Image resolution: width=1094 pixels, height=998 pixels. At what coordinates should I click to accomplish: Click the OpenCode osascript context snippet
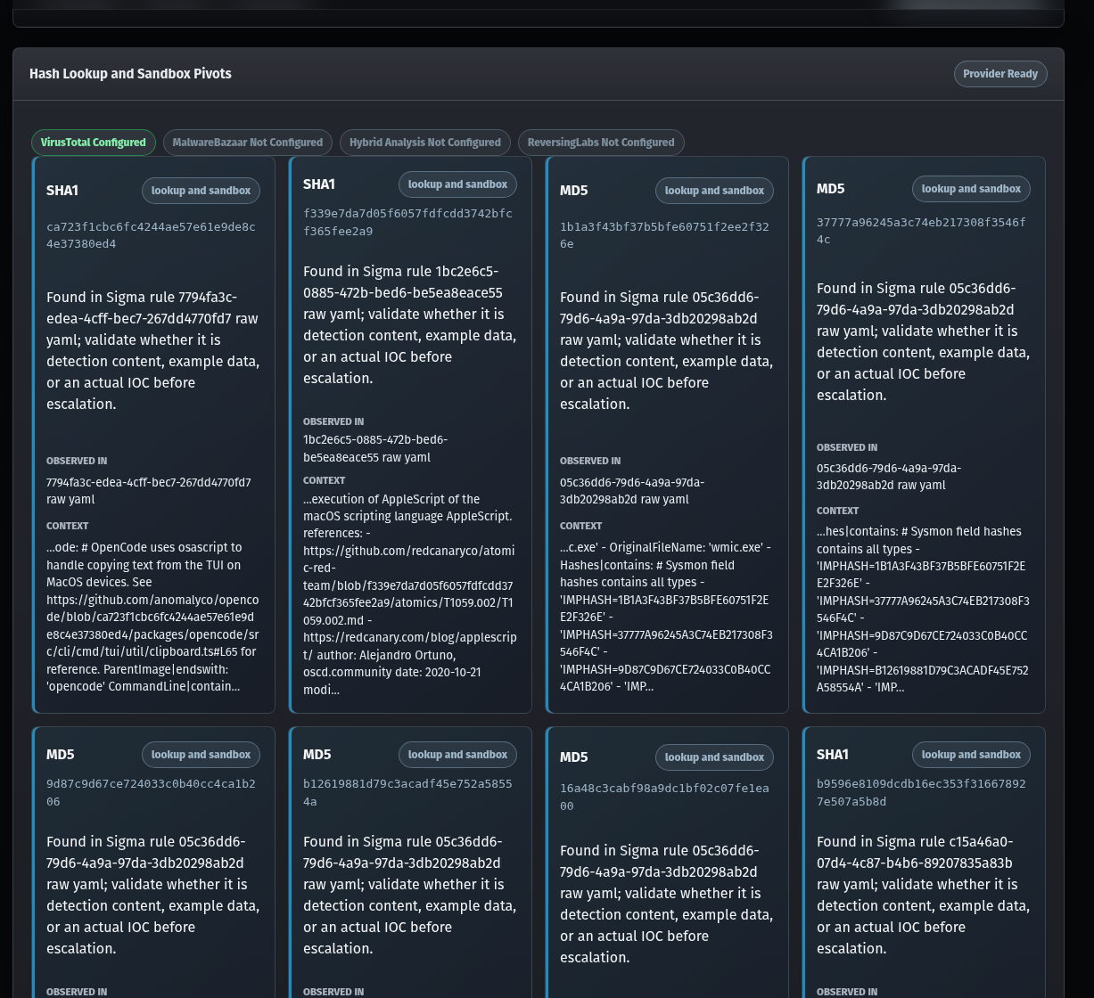click(152, 617)
